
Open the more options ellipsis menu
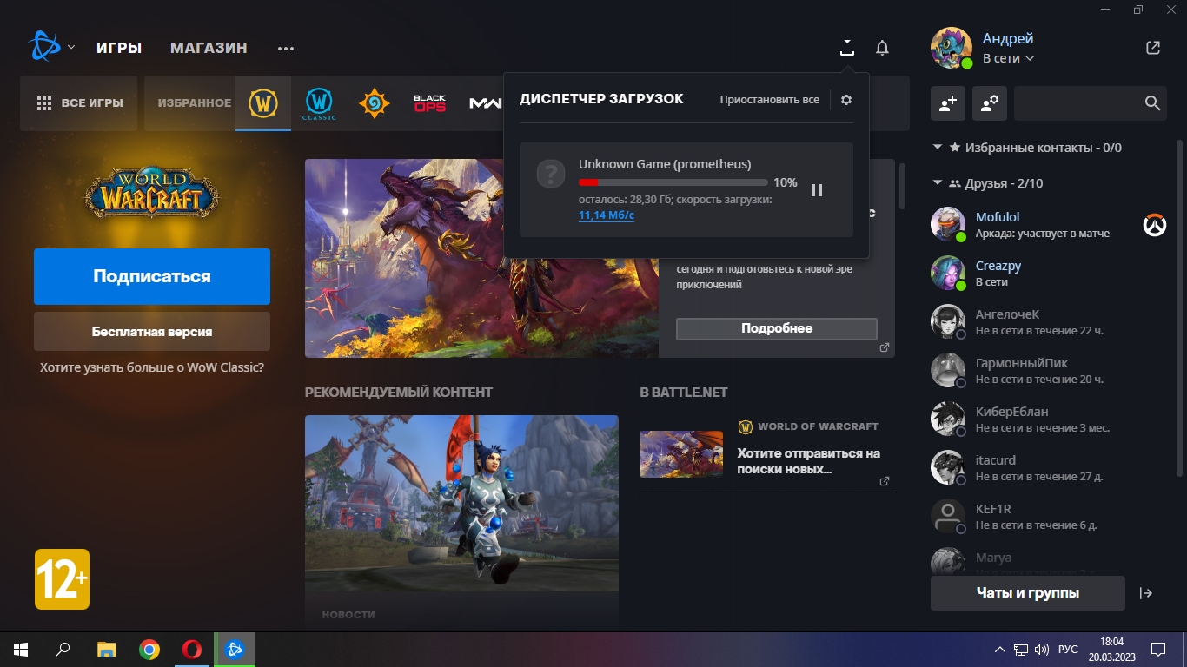point(286,49)
